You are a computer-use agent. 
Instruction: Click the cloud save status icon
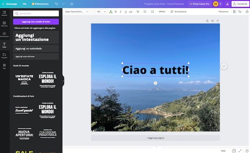[72, 4]
